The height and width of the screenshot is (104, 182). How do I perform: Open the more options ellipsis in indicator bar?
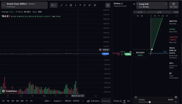83,101
